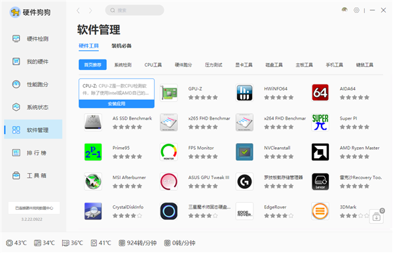This screenshot has height=253, width=393.
Task: Click the 36°C temperature status entry
Action: (x=73, y=243)
